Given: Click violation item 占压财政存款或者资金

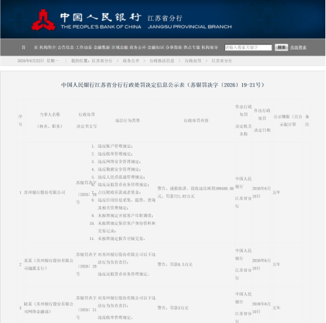Looking at the screenshot, I should coord(119,192).
